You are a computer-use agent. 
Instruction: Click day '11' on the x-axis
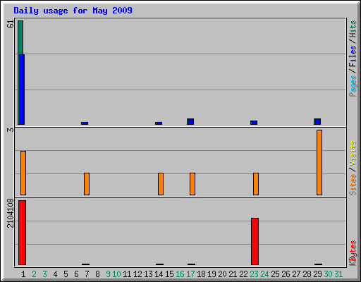pos(127,274)
